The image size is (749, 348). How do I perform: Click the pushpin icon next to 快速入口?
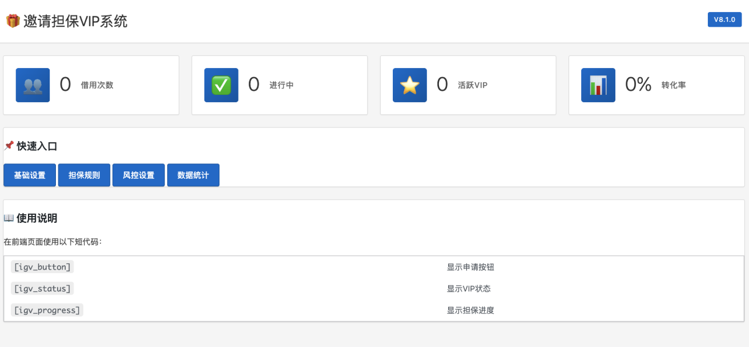pos(9,146)
